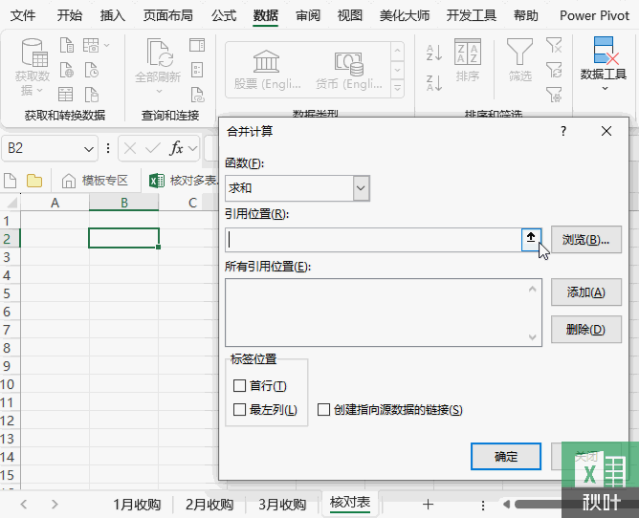Click the previous sheet arrow
Screen dimensions: 639x518
point(24,505)
